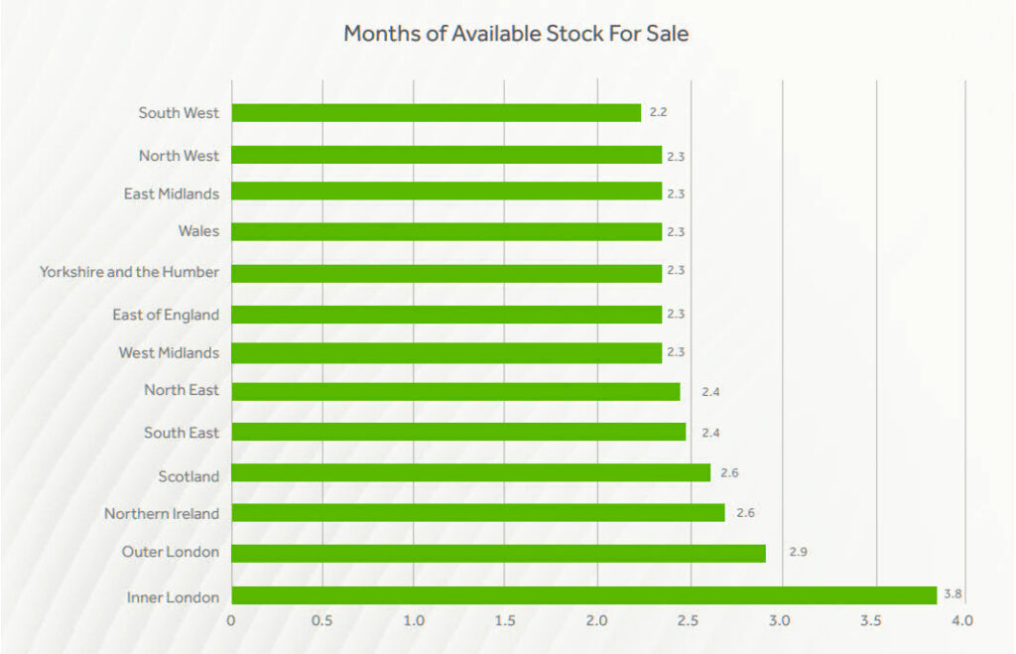This screenshot has height=654, width=1016.
Task: Click the 4.0 x-axis tick label
Action: click(x=962, y=621)
